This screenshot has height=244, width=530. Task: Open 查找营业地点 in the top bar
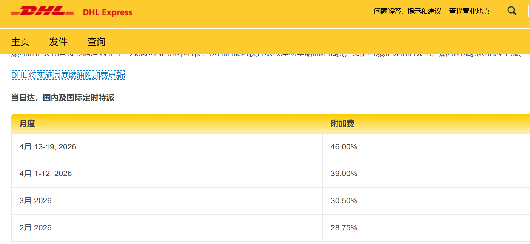point(469,11)
